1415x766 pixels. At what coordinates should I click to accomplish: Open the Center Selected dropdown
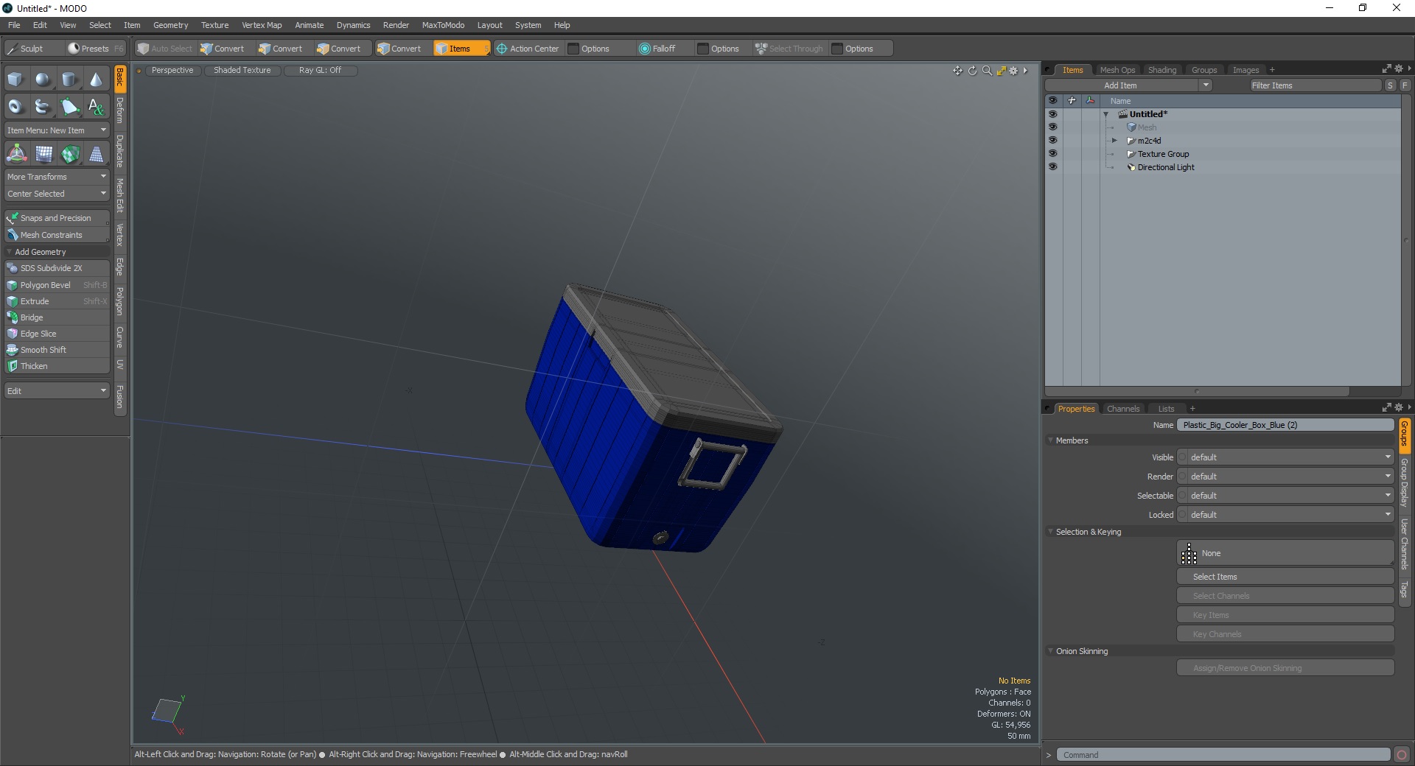click(57, 194)
